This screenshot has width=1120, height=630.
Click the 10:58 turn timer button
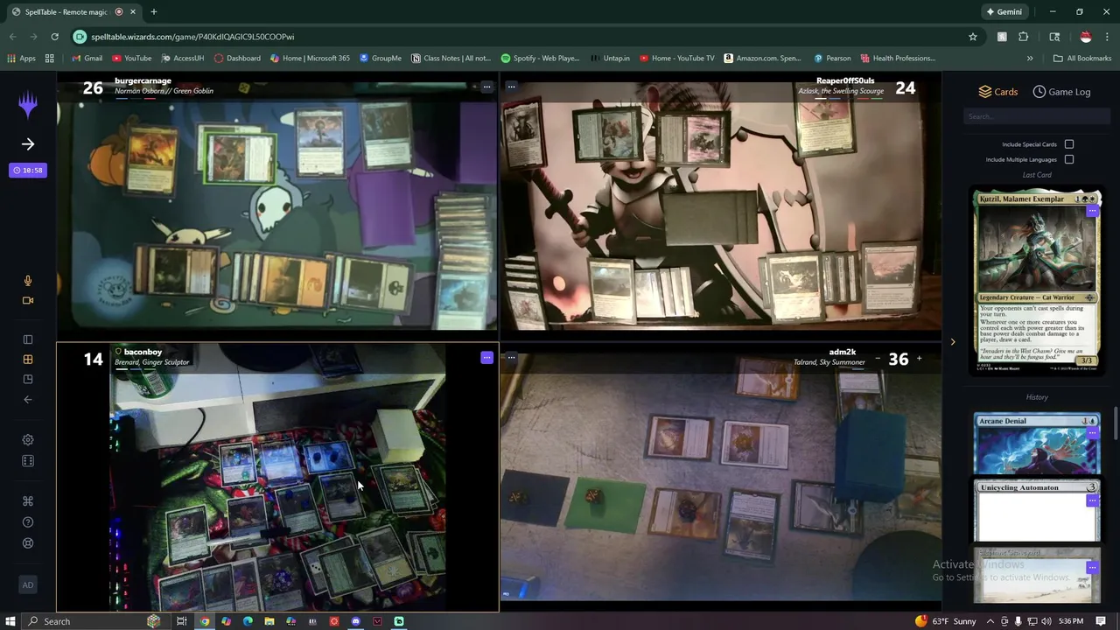tap(28, 171)
